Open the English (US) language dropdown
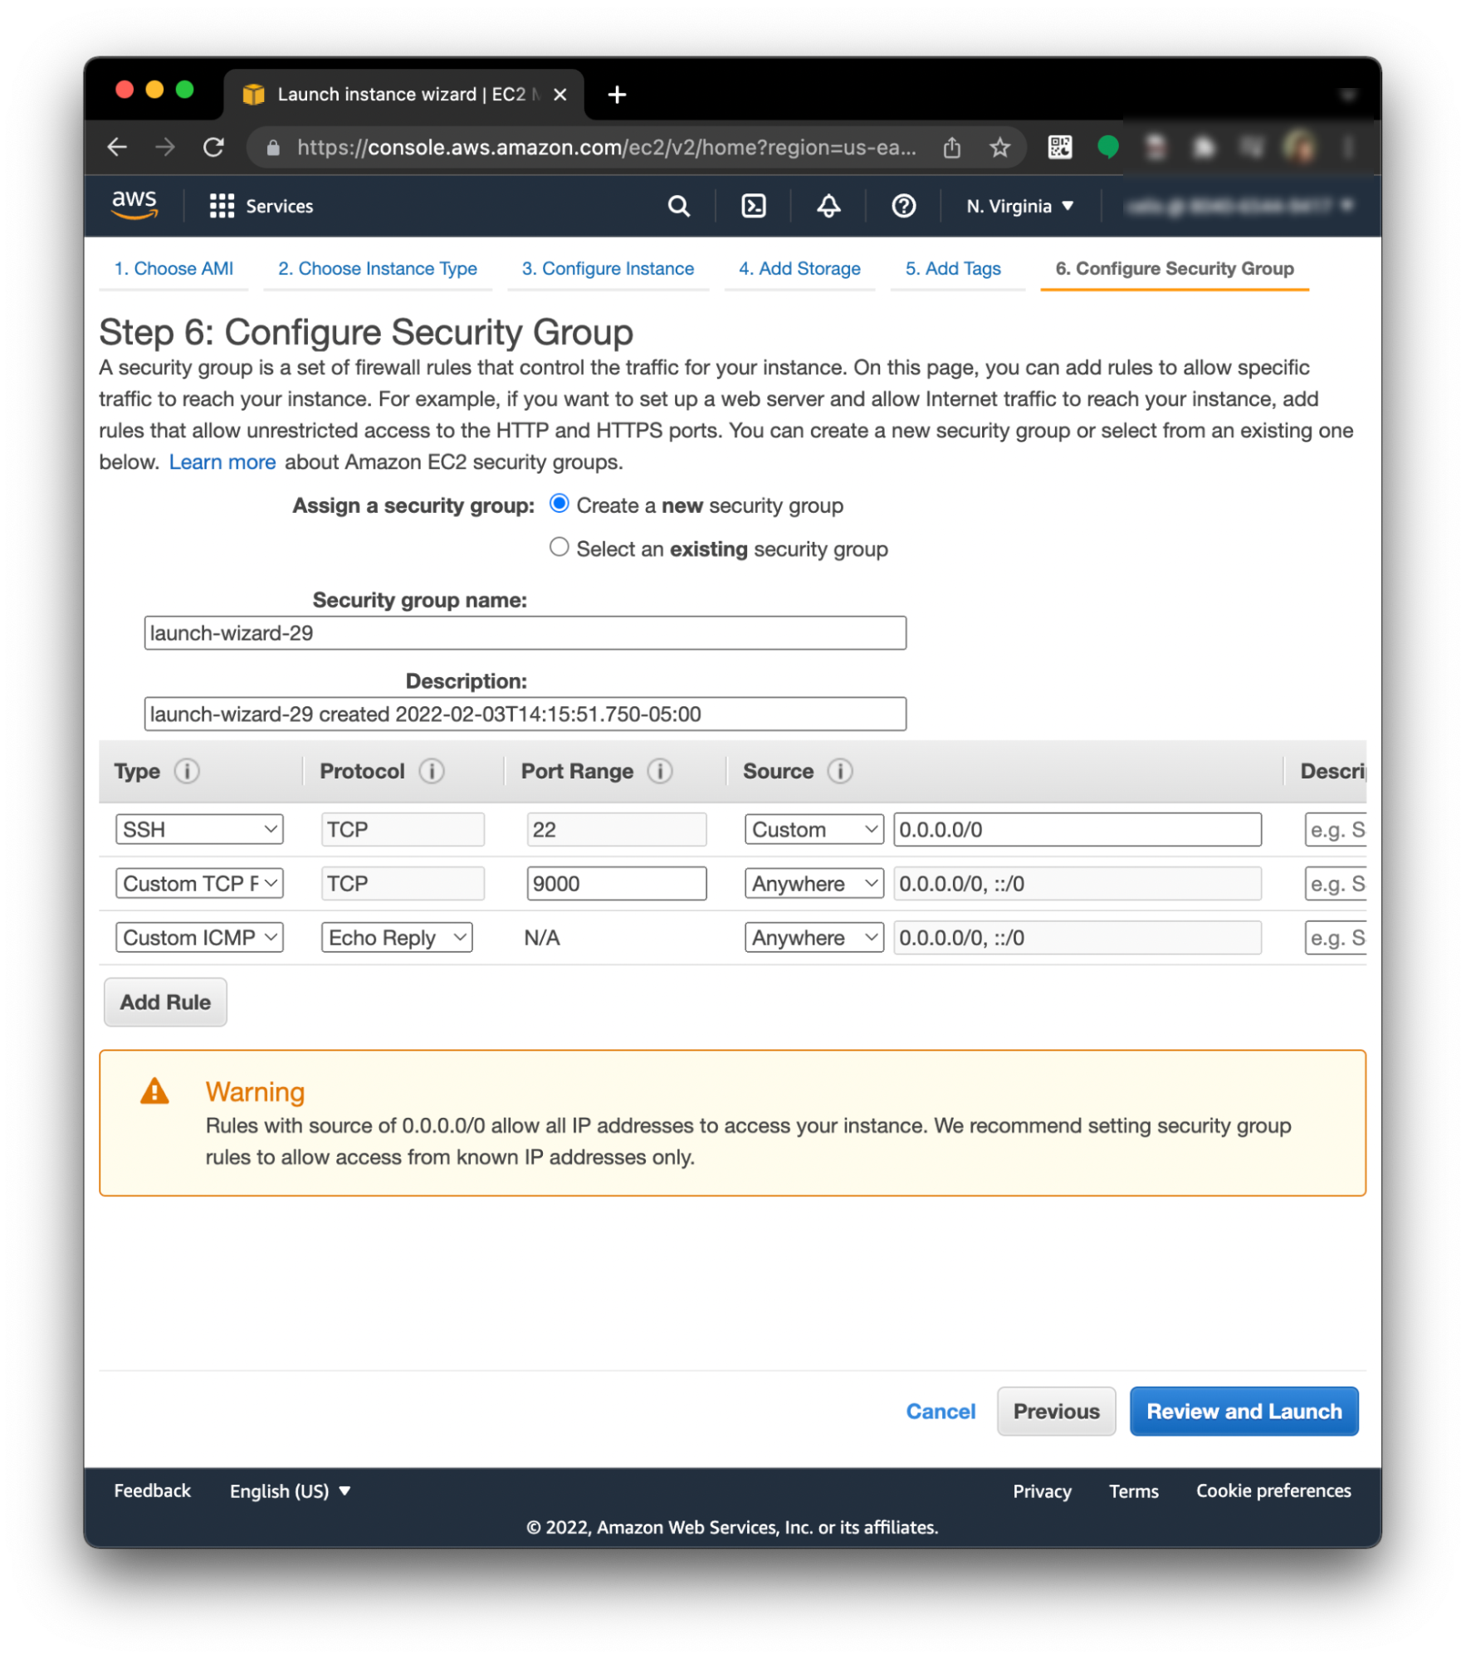Viewport: 1466px width, 1659px height. [x=290, y=1491]
